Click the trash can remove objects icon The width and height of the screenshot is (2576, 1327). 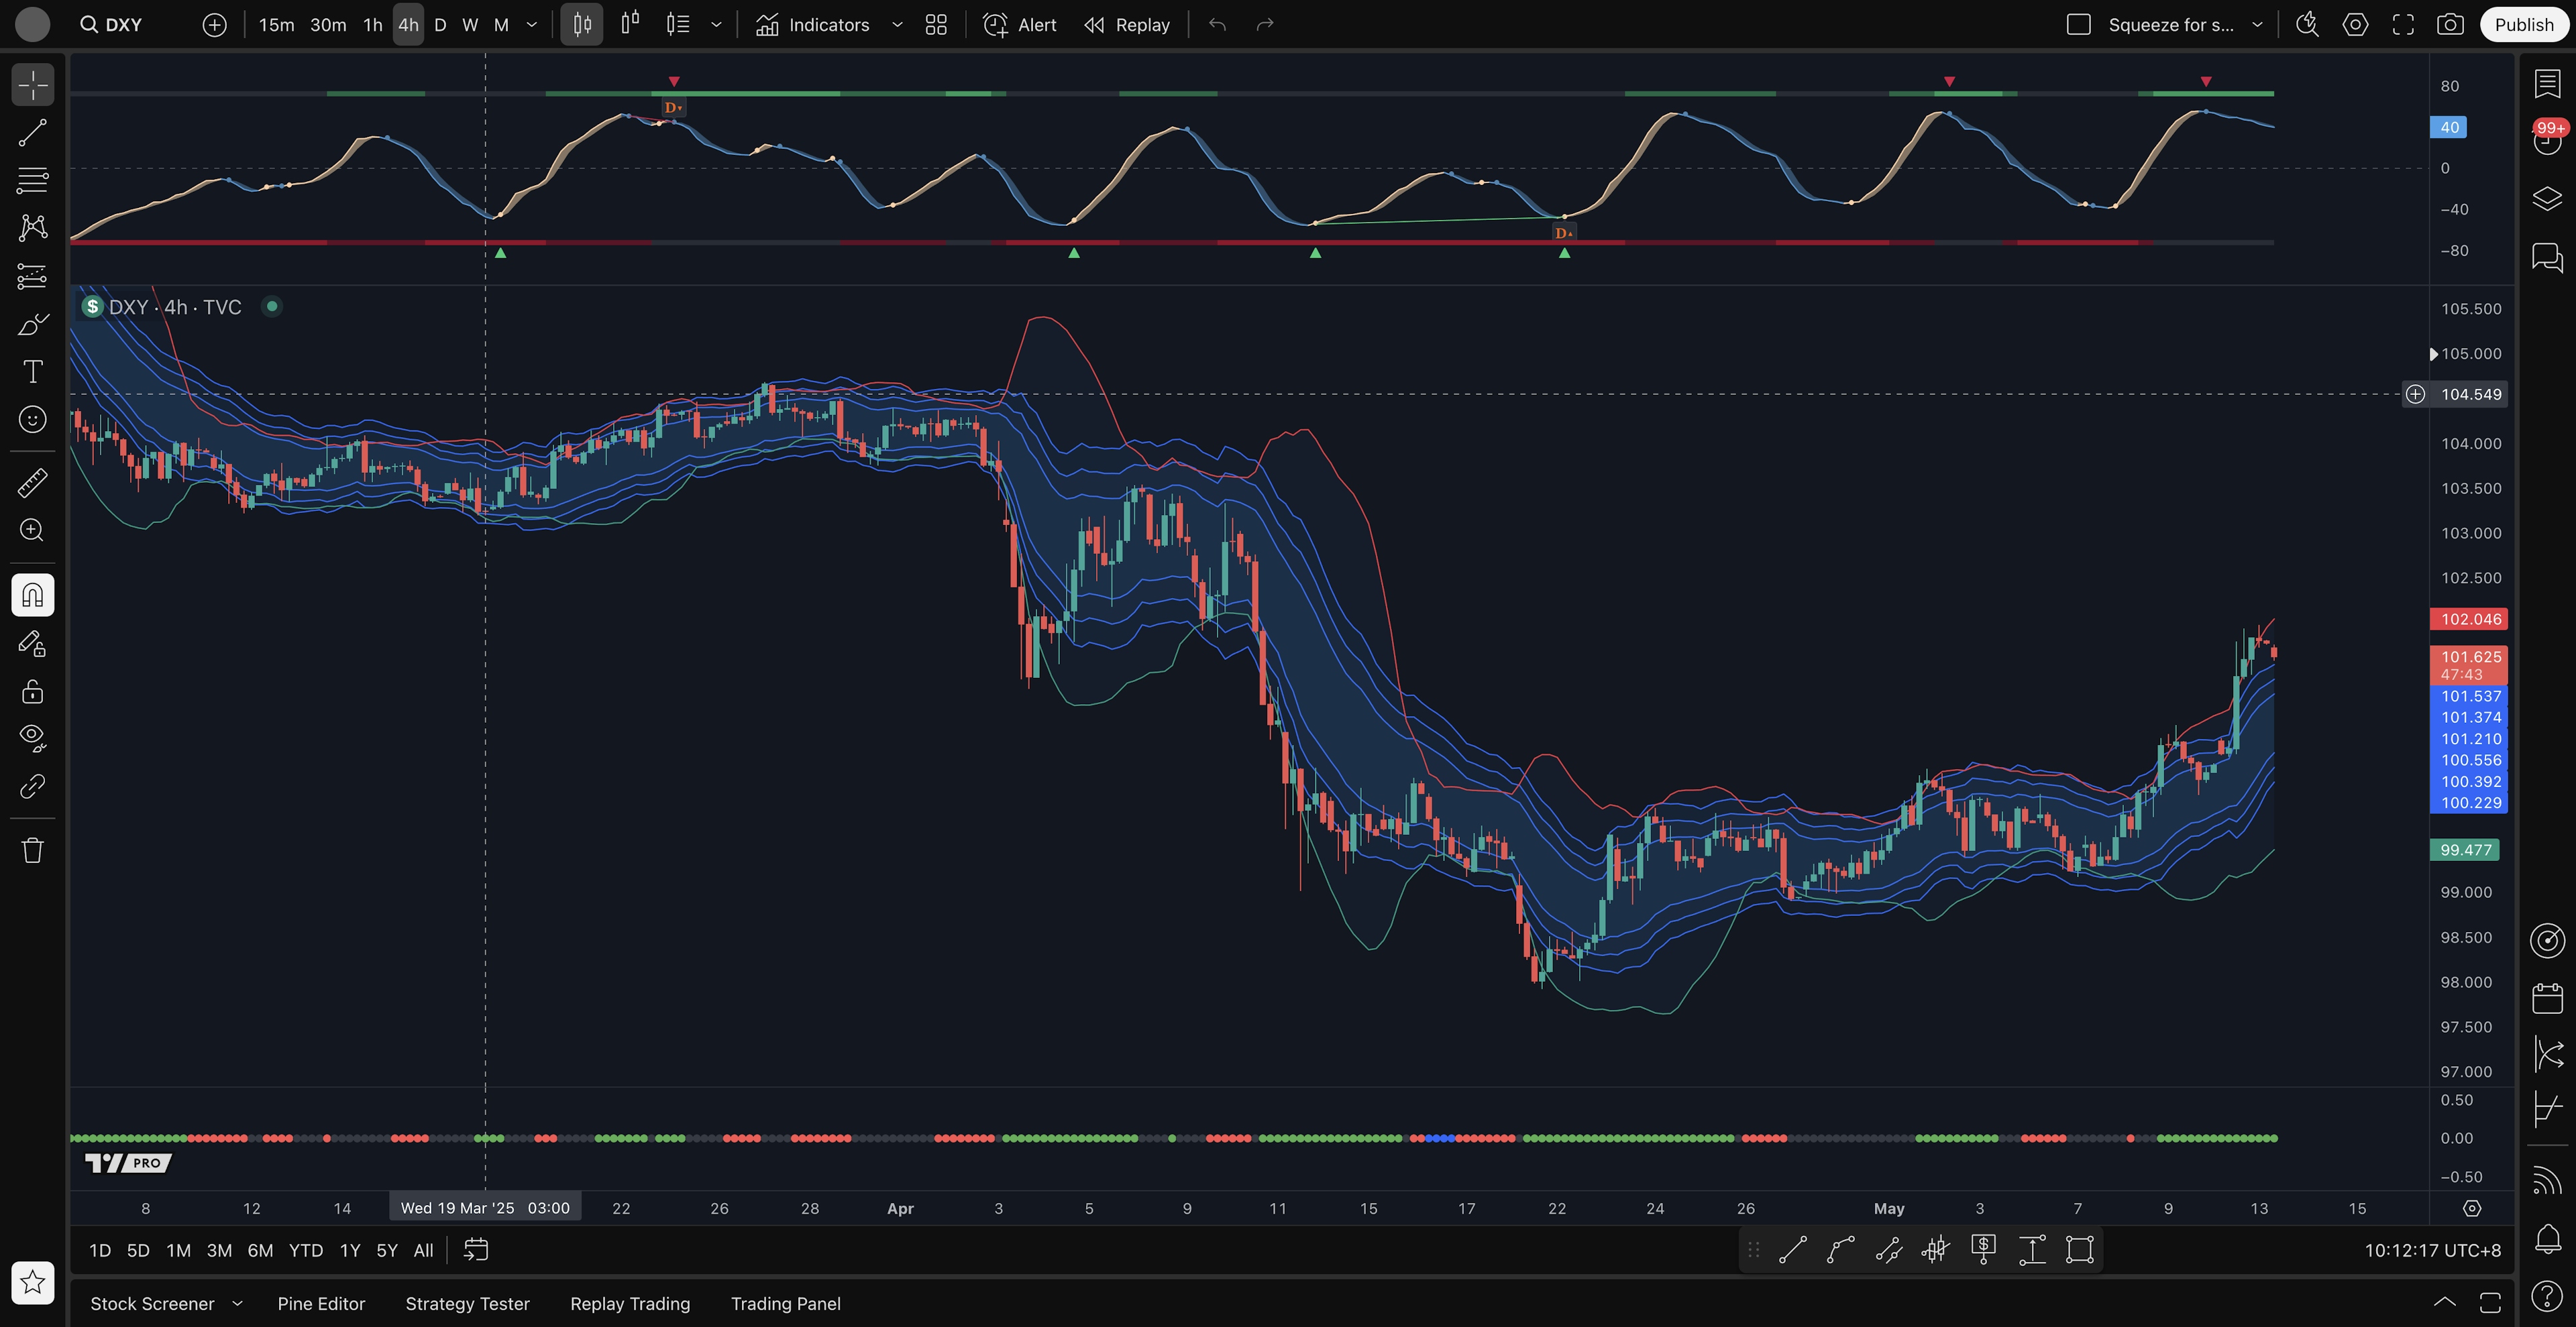[x=32, y=850]
